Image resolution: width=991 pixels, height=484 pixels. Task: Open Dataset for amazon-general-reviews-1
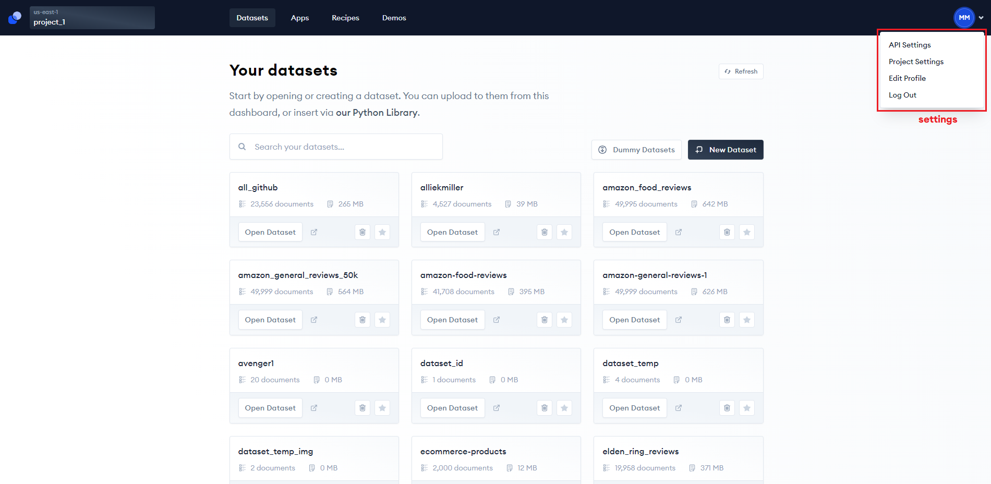coord(635,320)
